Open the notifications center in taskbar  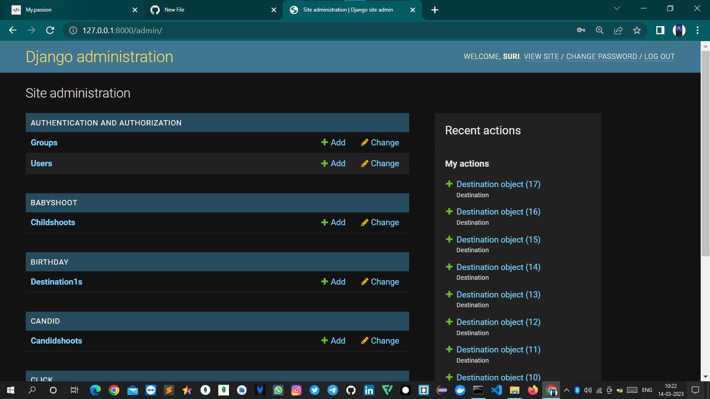click(x=695, y=390)
